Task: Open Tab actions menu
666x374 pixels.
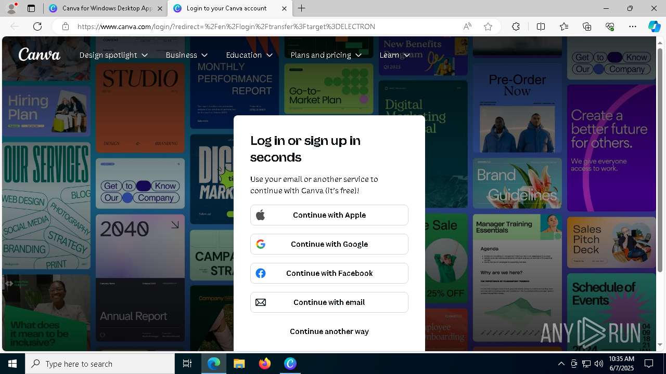Action: click(31, 8)
